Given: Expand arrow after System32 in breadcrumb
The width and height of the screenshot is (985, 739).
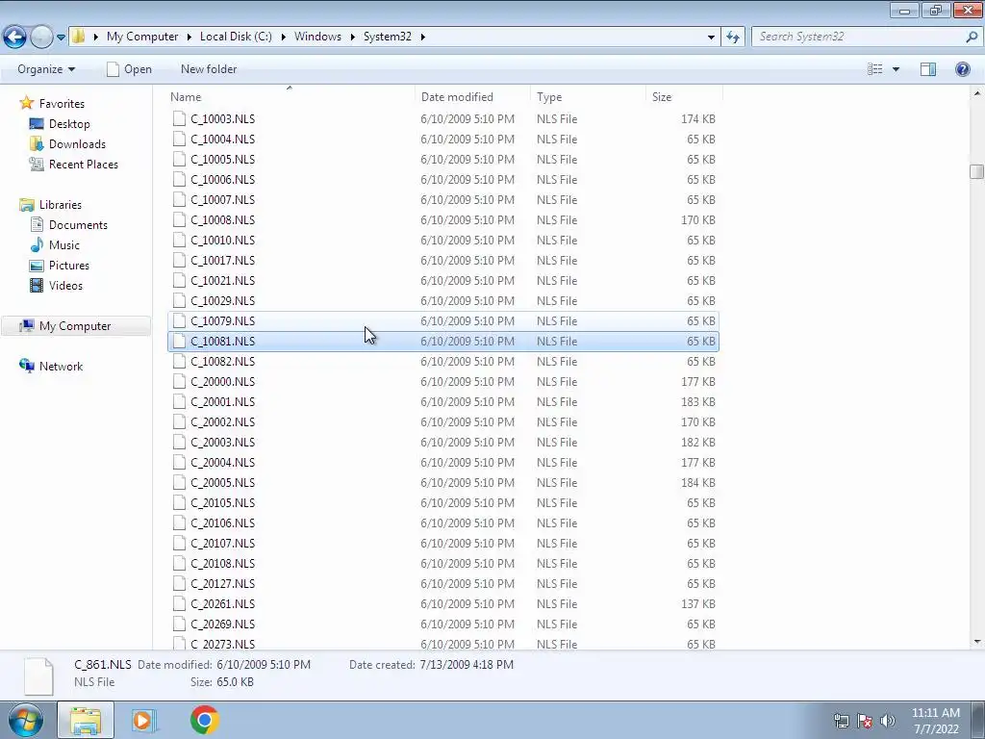Looking at the screenshot, I should coord(423,37).
